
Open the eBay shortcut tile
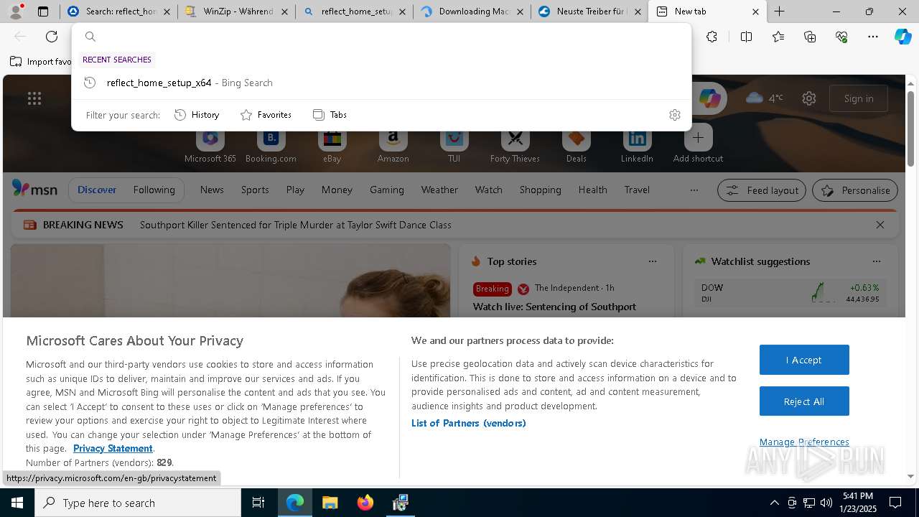pos(332,146)
